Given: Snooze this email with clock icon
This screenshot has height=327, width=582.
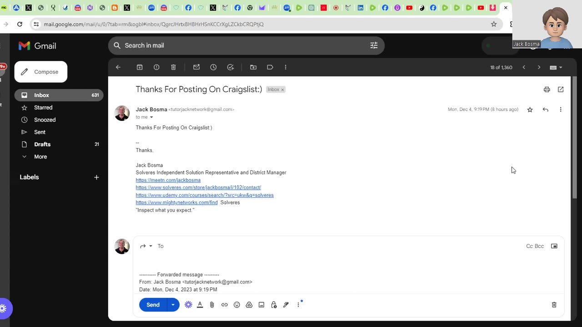Looking at the screenshot, I should tap(213, 67).
